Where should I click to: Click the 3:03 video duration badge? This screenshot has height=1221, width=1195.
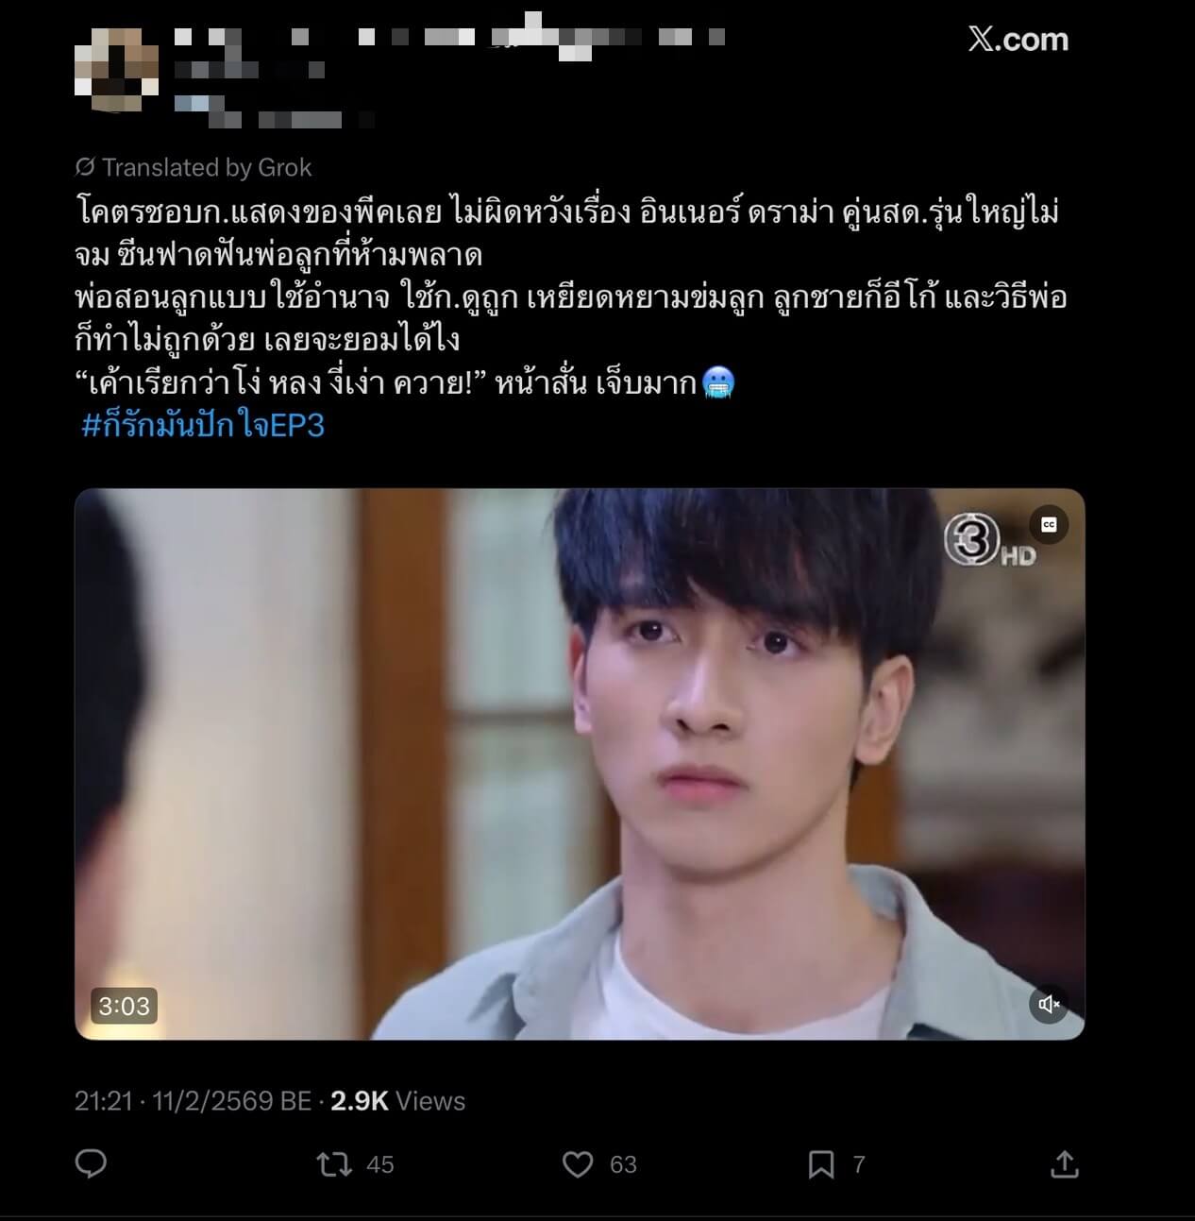(x=125, y=1006)
